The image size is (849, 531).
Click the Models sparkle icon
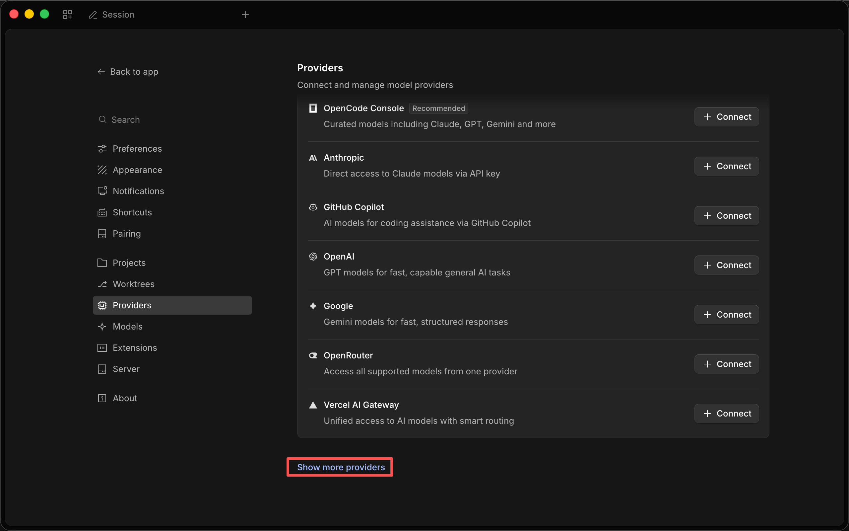coord(102,327)
